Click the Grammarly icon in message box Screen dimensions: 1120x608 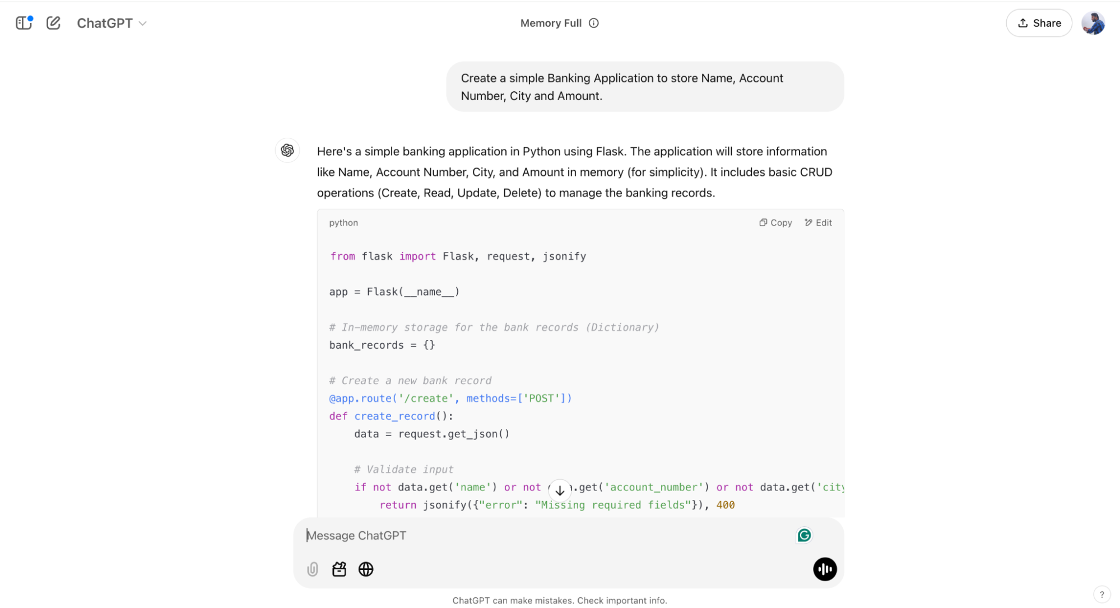pyautogui.click(x=804, y=535)
